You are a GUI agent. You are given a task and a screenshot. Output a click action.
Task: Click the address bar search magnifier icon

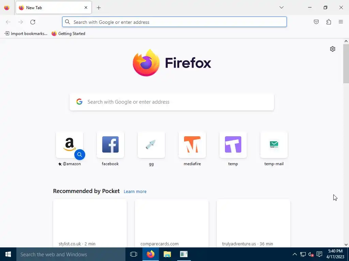(x=67, y=22)
